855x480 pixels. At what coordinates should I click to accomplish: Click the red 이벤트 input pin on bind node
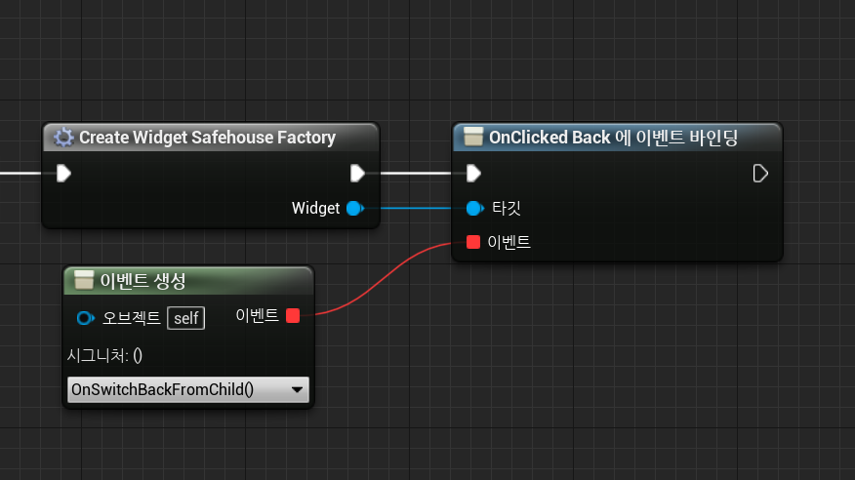point(473,242)
